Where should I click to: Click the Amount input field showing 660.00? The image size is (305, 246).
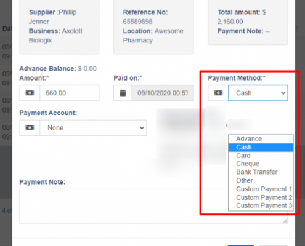[70, 93]
